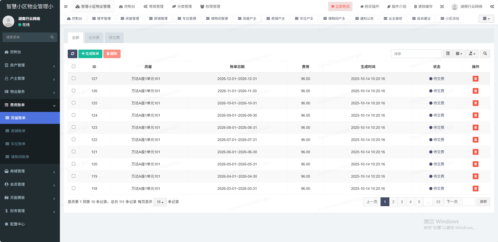
Task: Toggle table card view icon
Action: (448, 54)
